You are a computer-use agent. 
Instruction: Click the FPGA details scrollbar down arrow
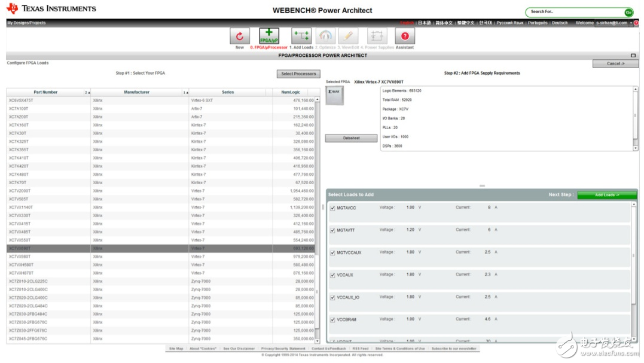(636, 148)
